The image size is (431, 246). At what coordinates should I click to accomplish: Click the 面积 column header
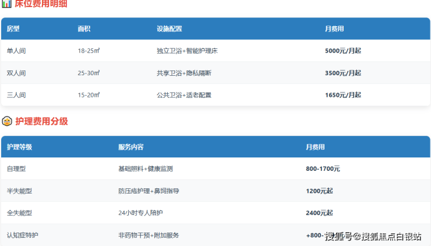(84, 29)
